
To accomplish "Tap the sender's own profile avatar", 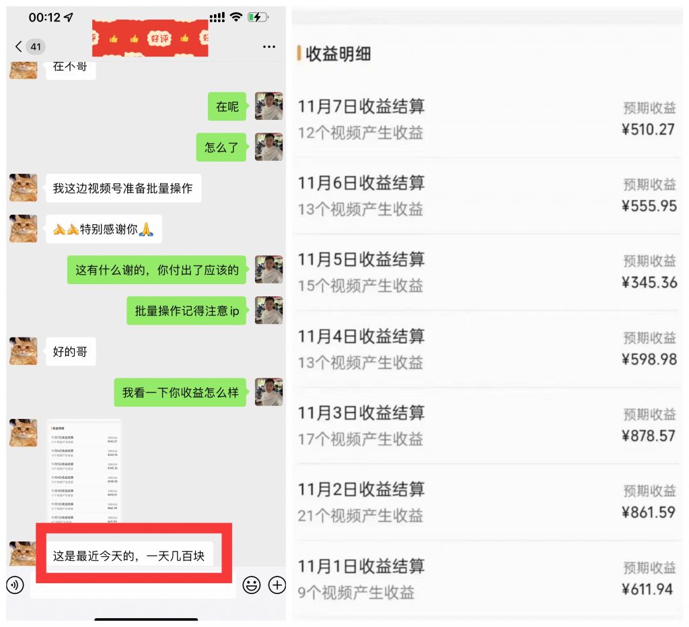I will 268,106.
